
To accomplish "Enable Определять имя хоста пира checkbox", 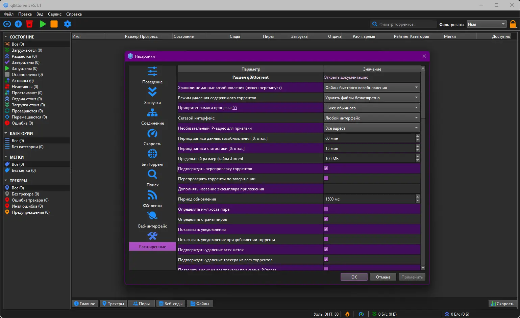I will [x=326, y=209].
